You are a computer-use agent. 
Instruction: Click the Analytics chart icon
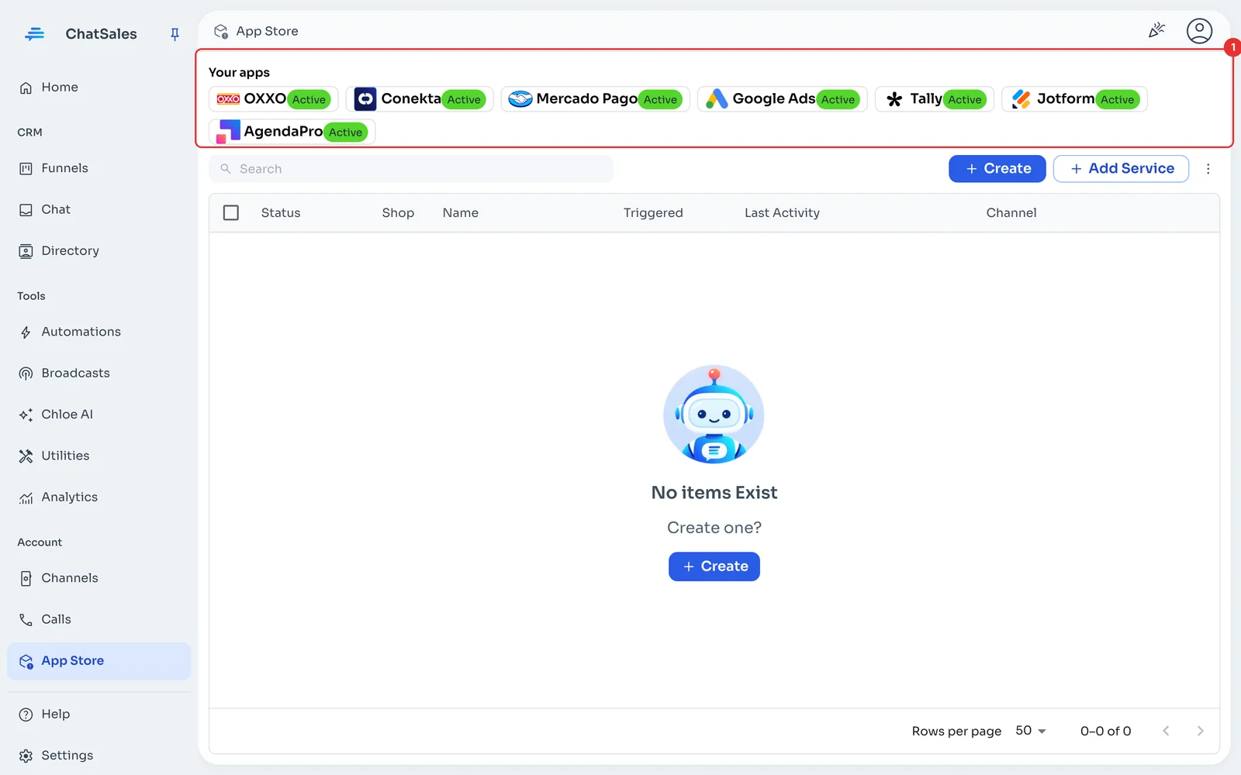coord(26,498)
